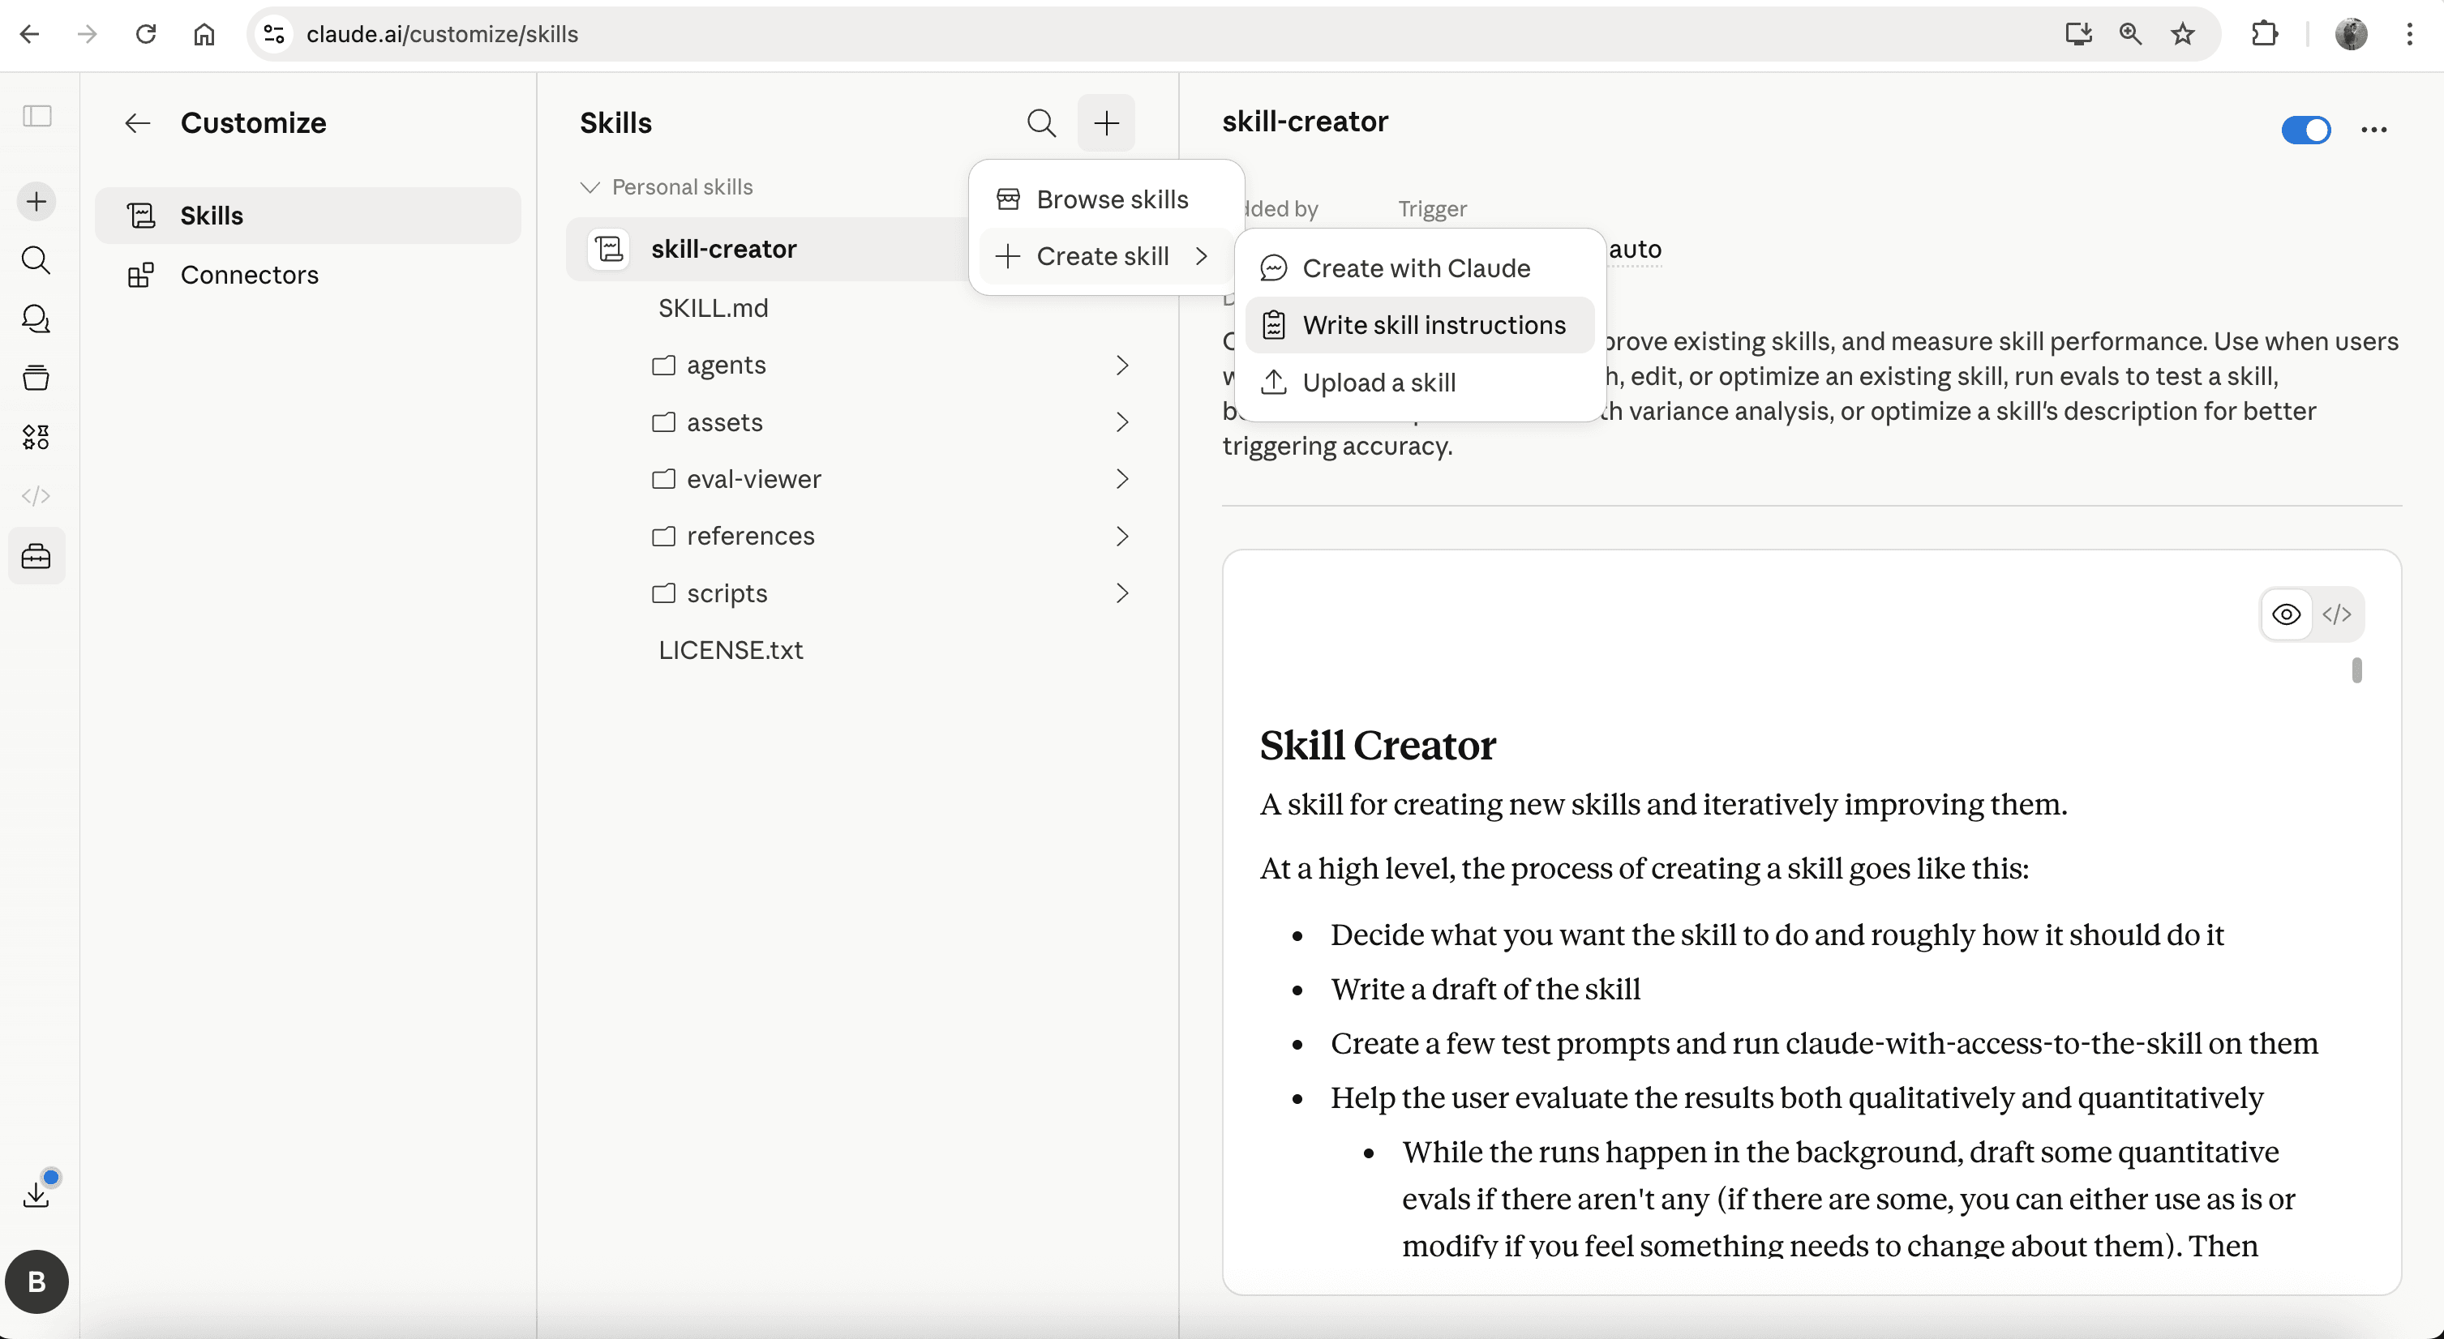Collapse the Personal skills section

(x=666, y=186)
